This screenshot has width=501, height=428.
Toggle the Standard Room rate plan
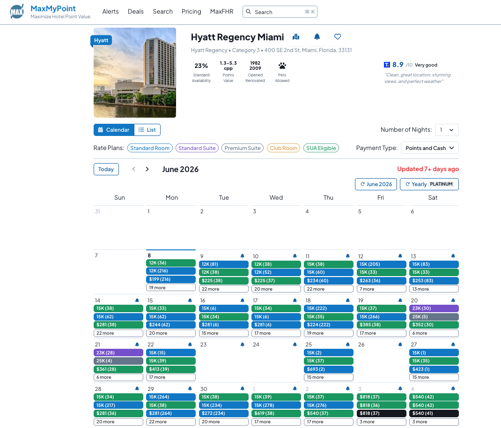[150, 148]
